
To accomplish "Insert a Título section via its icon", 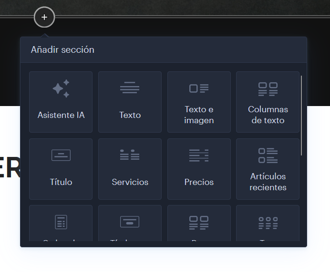I will tap(61, 155).
